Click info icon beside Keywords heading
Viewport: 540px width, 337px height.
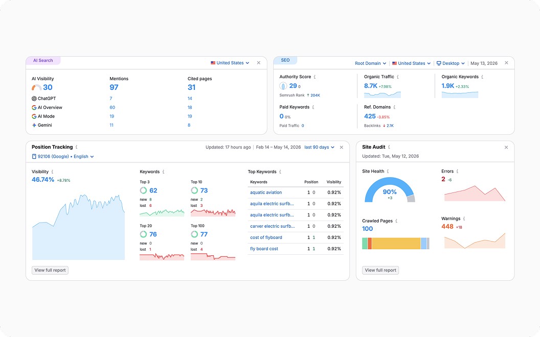(163, 172)
